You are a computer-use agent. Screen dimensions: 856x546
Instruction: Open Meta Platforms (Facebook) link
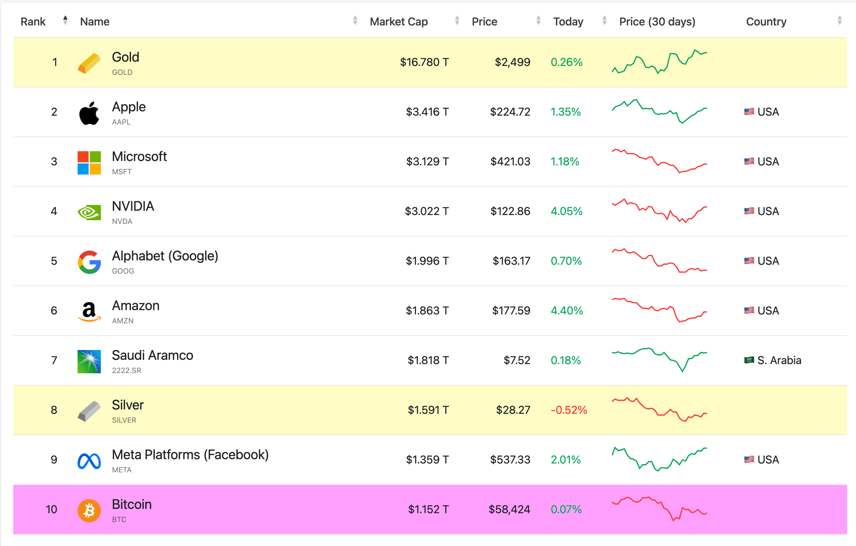tap(190, 455)
